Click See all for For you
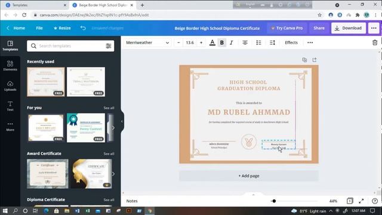This screenshot has height=215, width=382. 109,107
